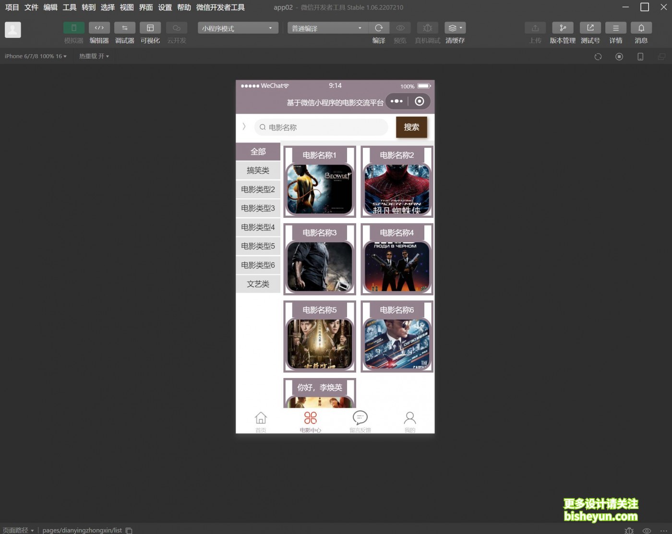Viewport: 672px width, 534px height.
Task: Open the 电影名称5 movie poster
Action: [x=320, y=344]
